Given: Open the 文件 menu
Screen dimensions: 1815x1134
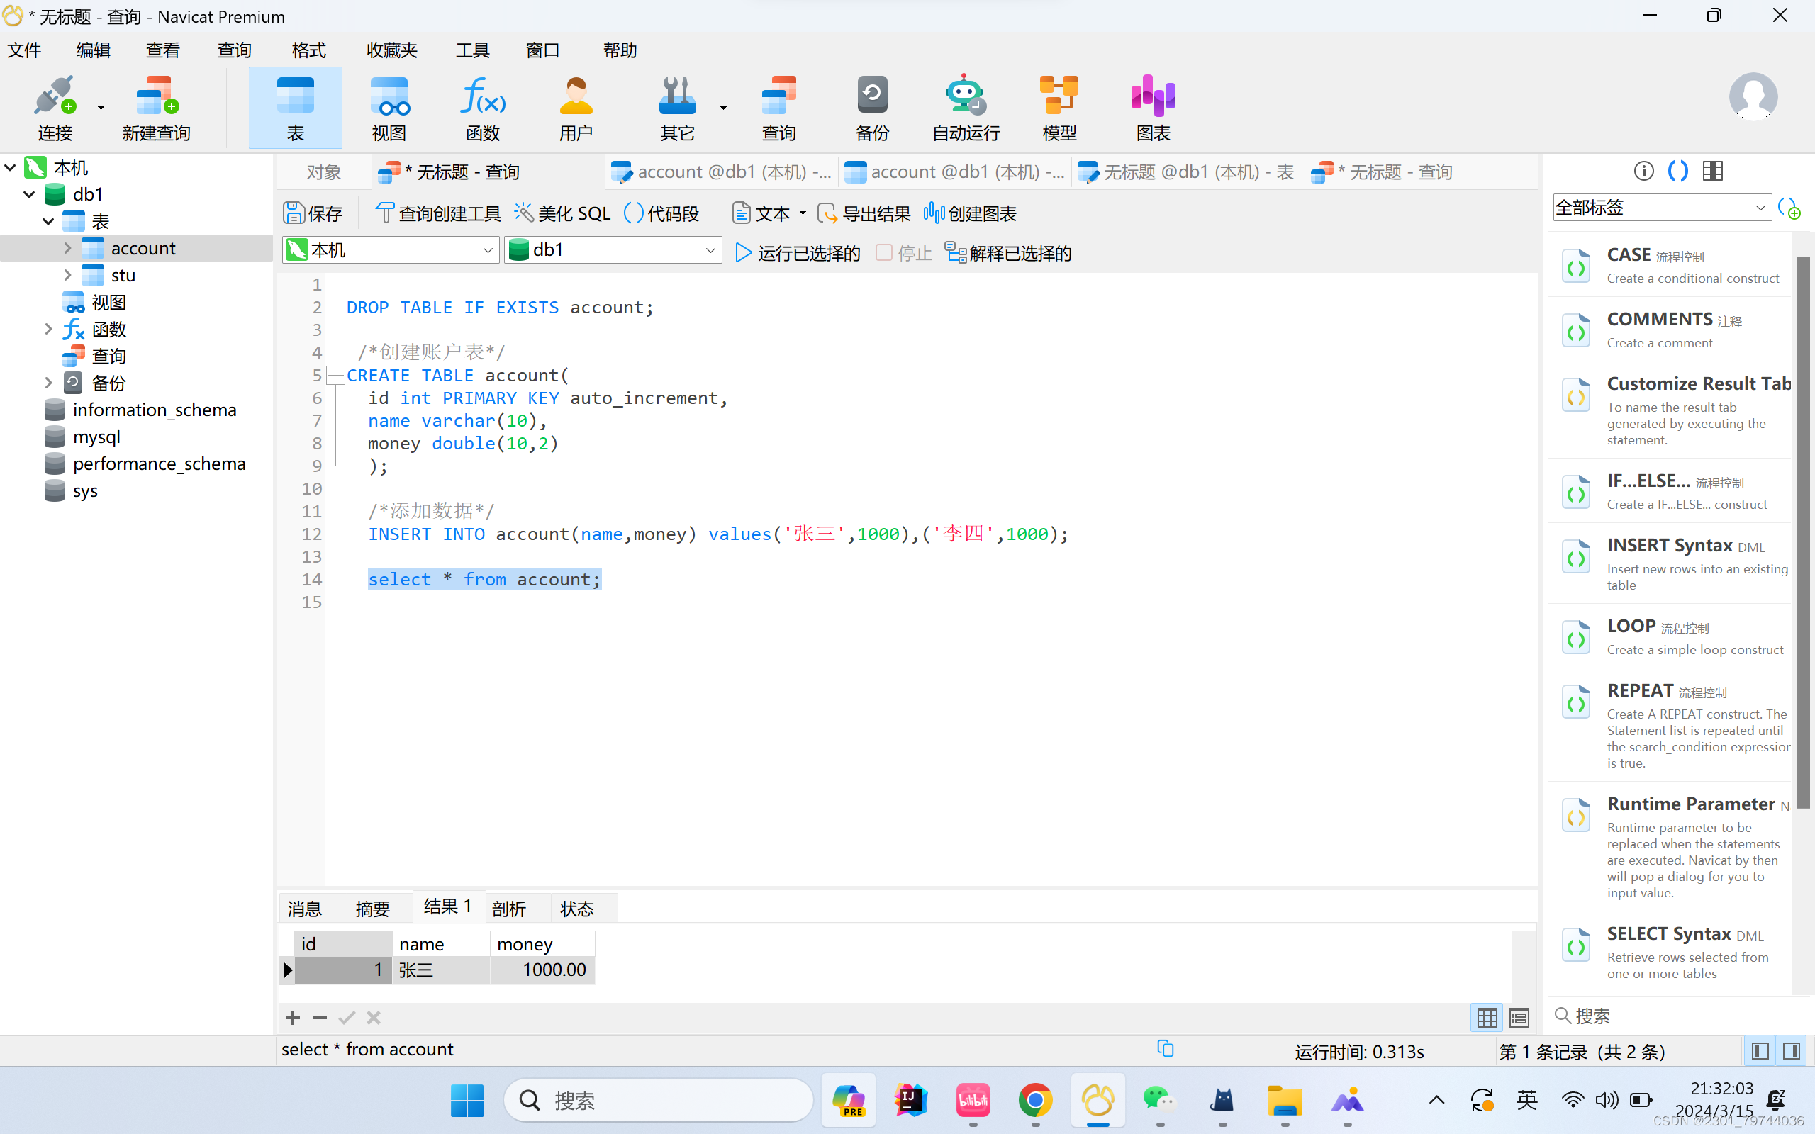Looking at the screenshot, I should pyautogui.click(x=24, y=50).
